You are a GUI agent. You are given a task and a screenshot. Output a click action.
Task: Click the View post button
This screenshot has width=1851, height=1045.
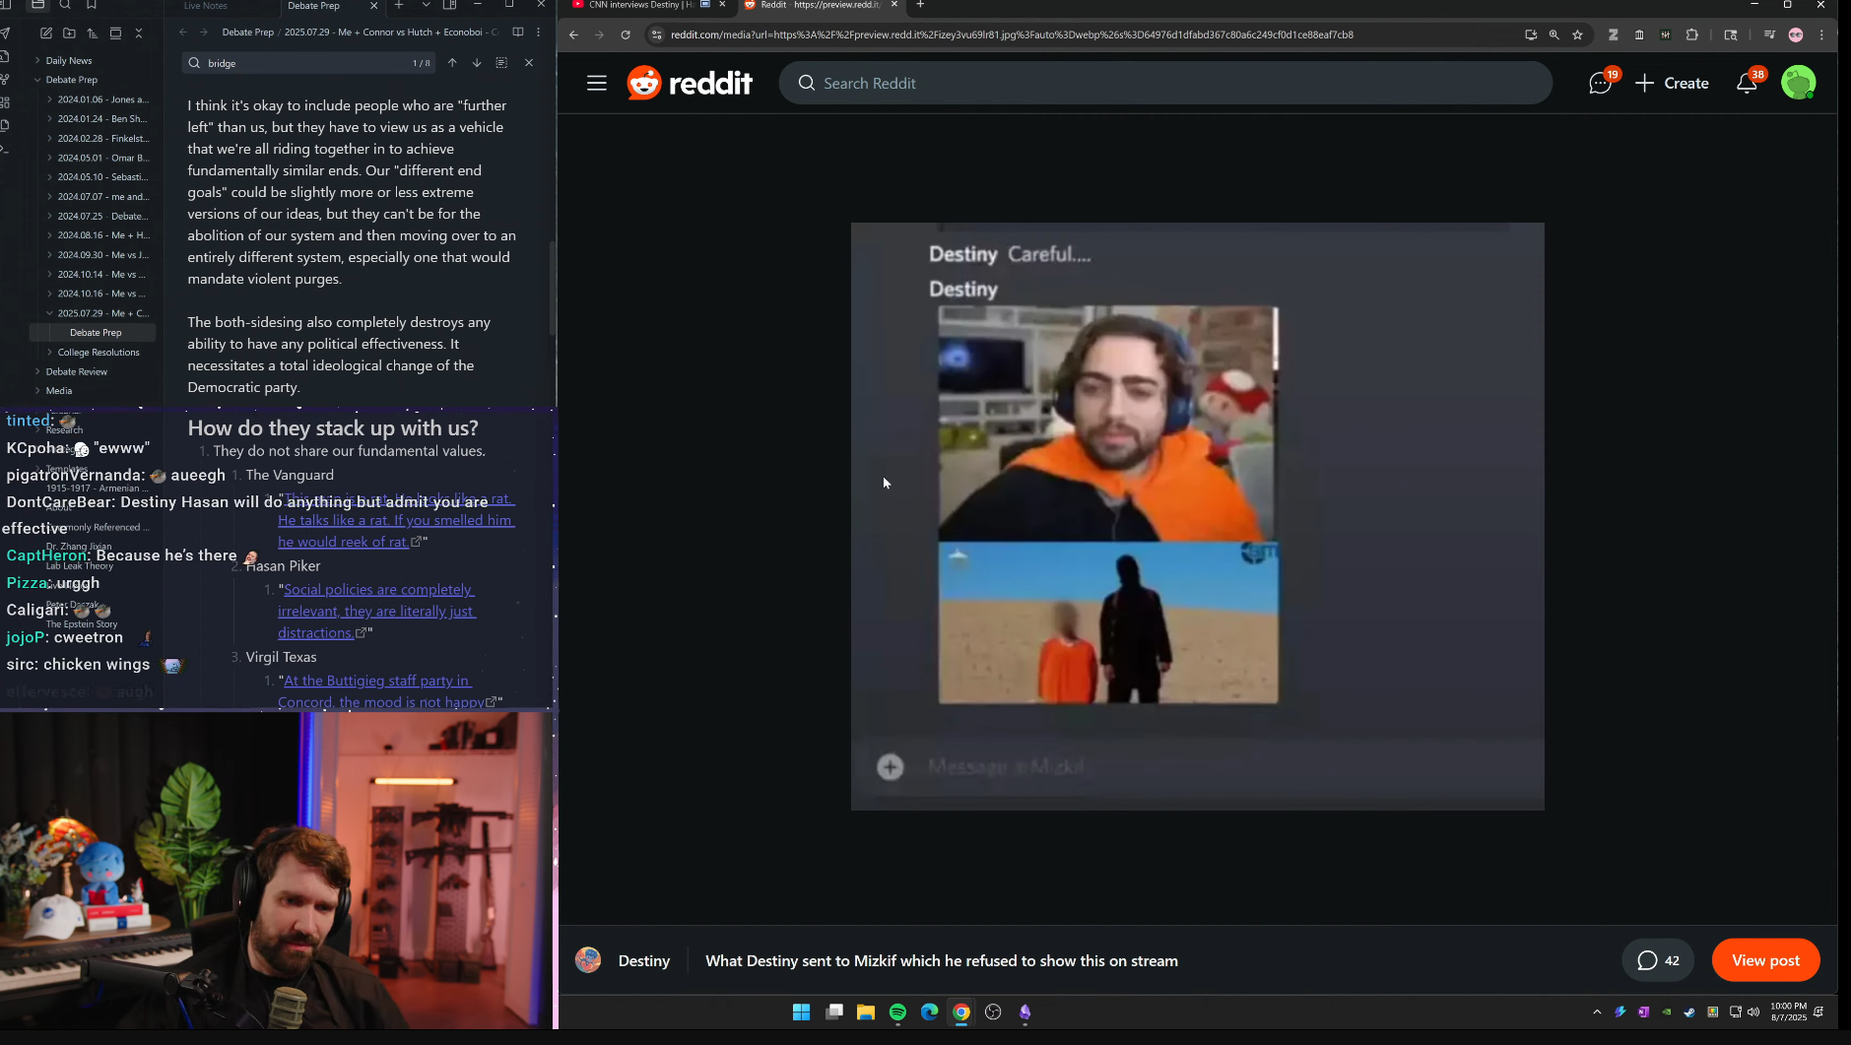click(1765, 960)
